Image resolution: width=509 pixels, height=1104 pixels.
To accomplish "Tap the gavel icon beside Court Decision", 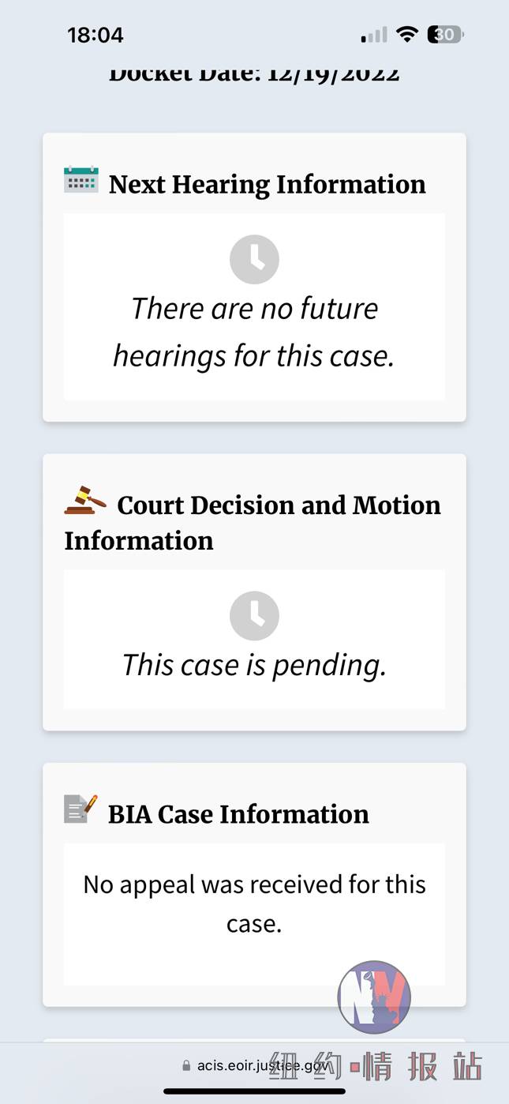I will point(85,501).
